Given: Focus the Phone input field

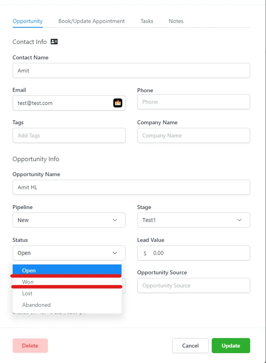Looking at the screenshot, I should click(x=194, y=102).
